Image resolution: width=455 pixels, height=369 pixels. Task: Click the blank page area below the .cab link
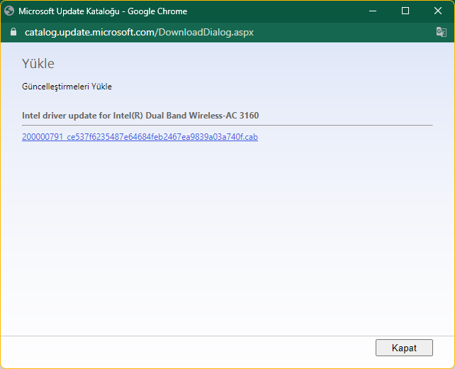(x=227, y=234)
